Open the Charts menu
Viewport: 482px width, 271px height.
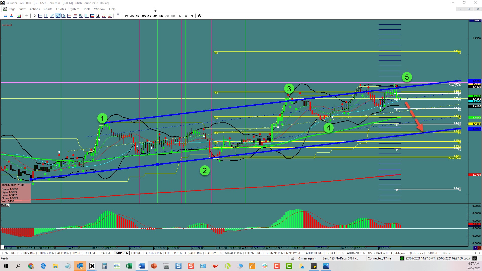48,9
